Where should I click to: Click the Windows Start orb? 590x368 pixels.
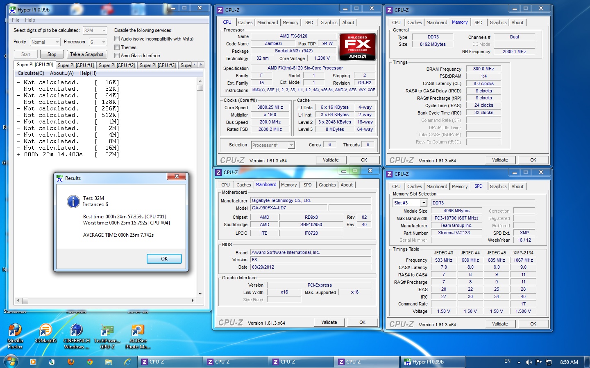point(11,361)
